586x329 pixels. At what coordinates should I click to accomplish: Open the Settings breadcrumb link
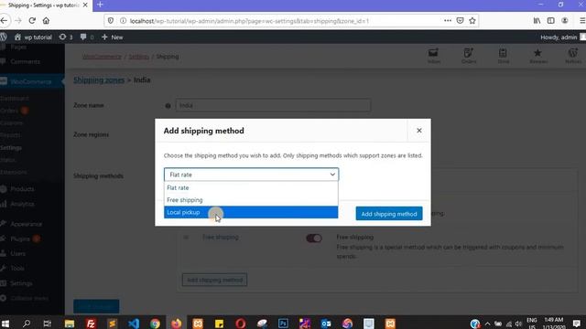(138, 57)
